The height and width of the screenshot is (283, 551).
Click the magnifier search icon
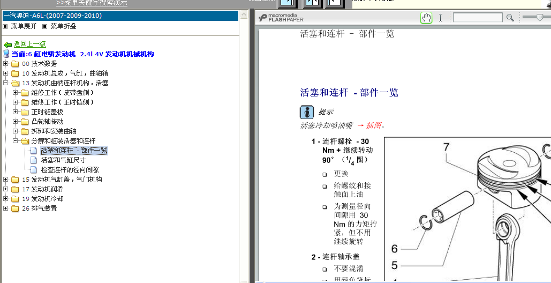[510, 18]
